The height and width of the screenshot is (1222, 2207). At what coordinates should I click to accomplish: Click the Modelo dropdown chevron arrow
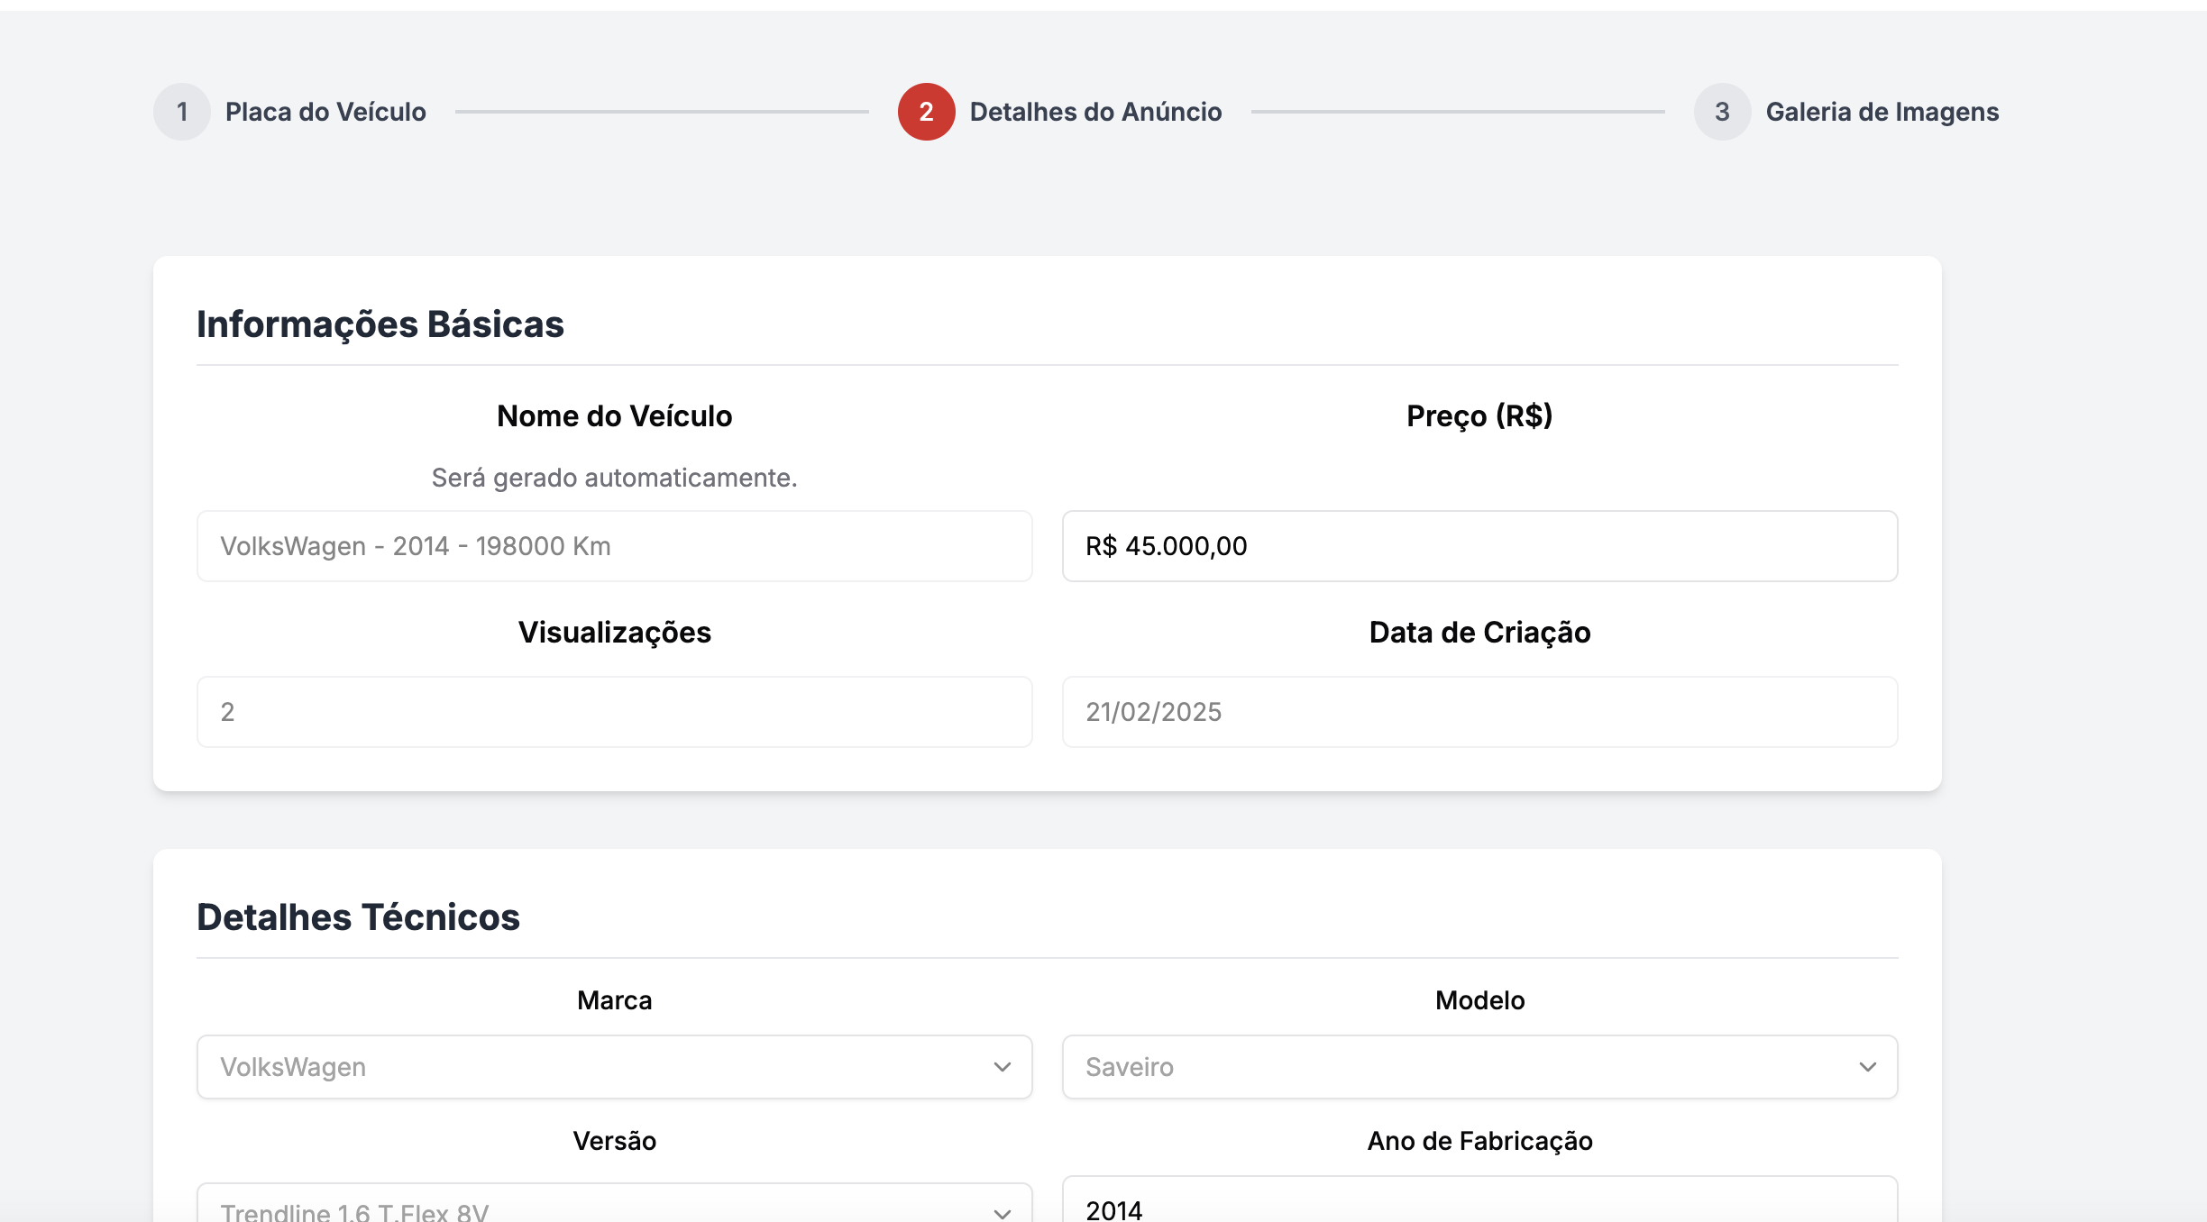coord(1867,1067)
